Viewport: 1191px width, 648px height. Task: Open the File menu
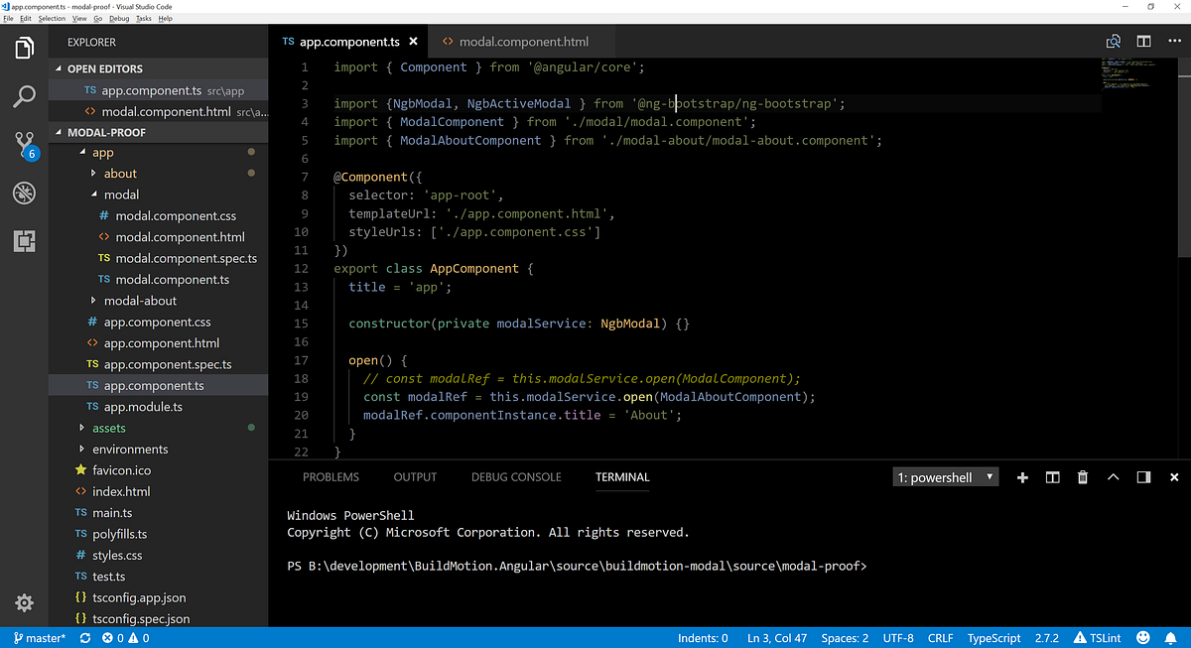click(x=8, y=18)
